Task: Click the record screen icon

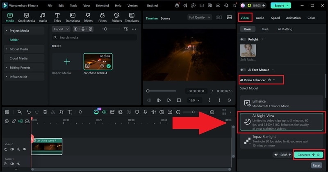Action: [x=75, y=29]
